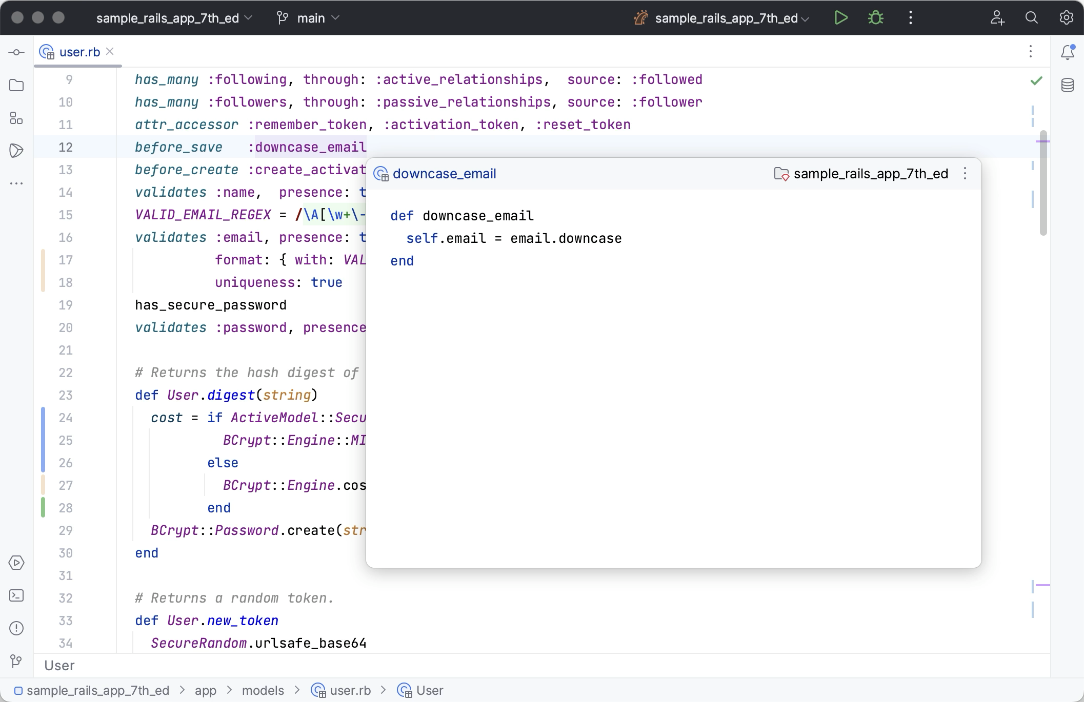Viewport: 1084px width, 702px height.
Task: Close the user.rb tab
Action: 110,52
